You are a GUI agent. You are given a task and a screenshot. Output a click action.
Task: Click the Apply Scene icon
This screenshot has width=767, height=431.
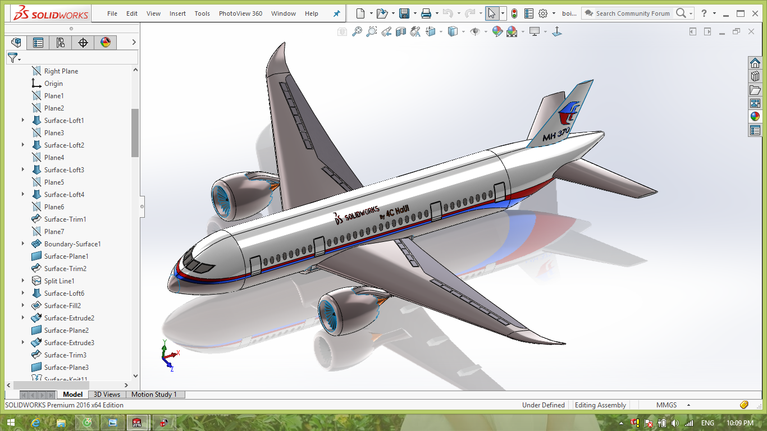point(512,32)
